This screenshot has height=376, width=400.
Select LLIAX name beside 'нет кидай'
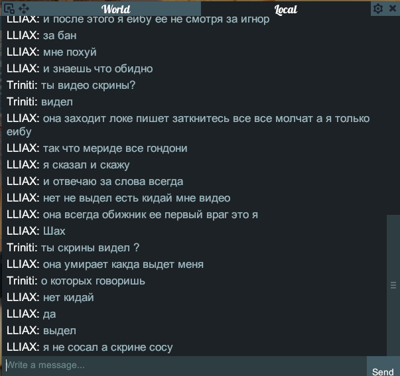23,298
